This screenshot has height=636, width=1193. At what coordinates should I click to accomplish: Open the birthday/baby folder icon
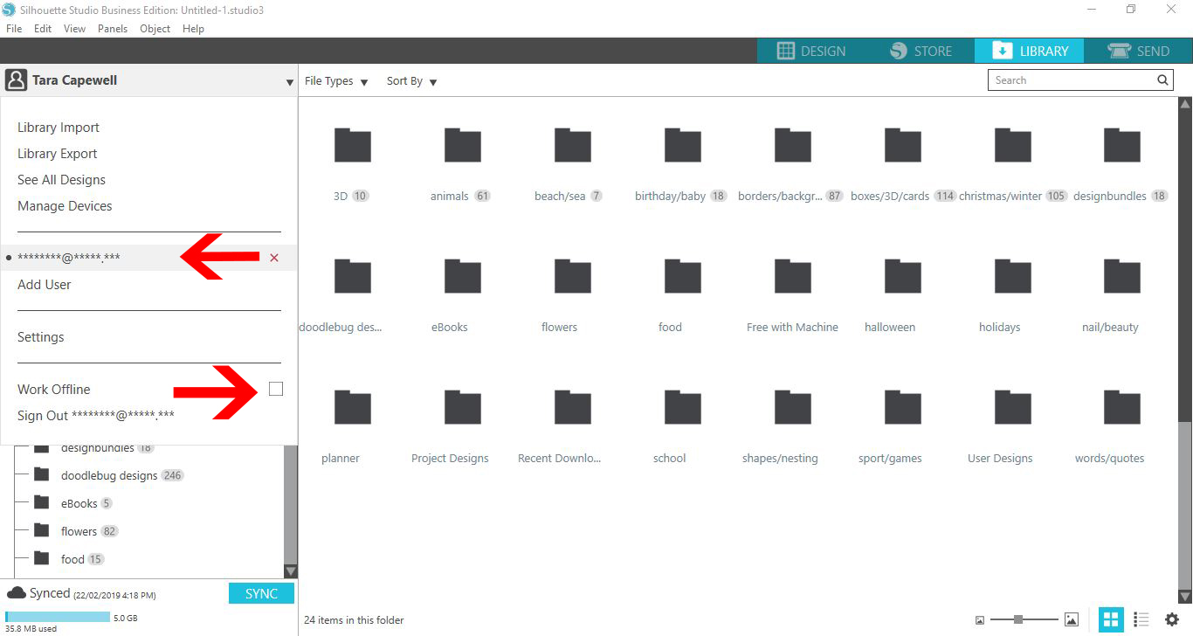pos(683,145)
